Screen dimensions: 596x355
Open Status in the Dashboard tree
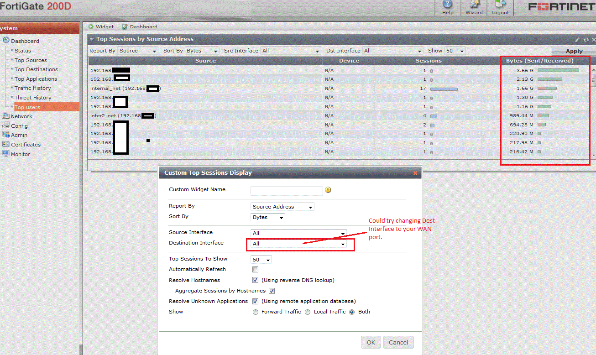(23, 51)
